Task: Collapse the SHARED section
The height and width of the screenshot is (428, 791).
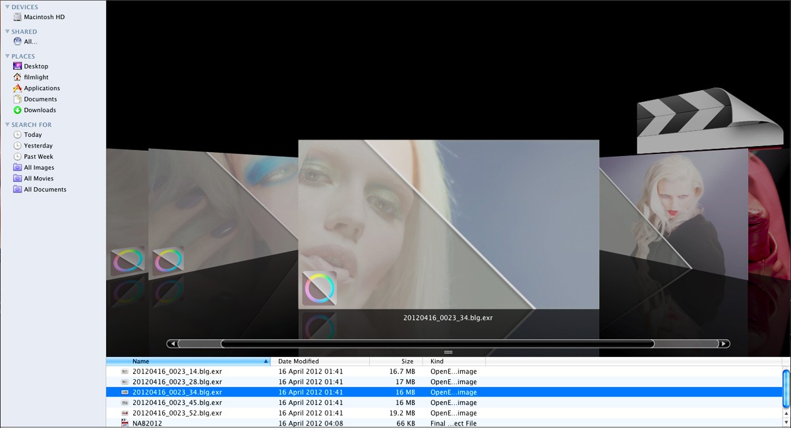Action: point(7,32)
